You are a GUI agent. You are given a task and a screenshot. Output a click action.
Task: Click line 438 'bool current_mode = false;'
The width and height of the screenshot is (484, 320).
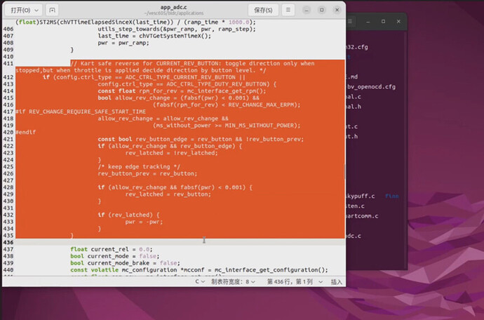(115, 256)
